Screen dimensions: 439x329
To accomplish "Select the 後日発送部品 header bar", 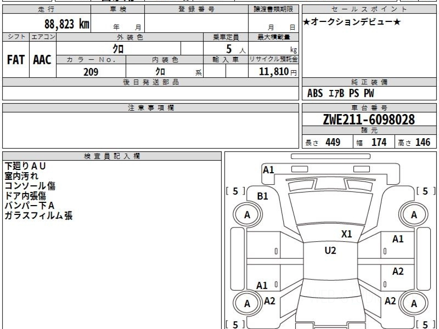I will pos(150,82).
